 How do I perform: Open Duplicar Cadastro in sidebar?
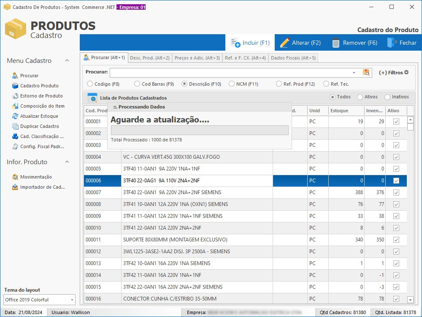coord(39,126)
